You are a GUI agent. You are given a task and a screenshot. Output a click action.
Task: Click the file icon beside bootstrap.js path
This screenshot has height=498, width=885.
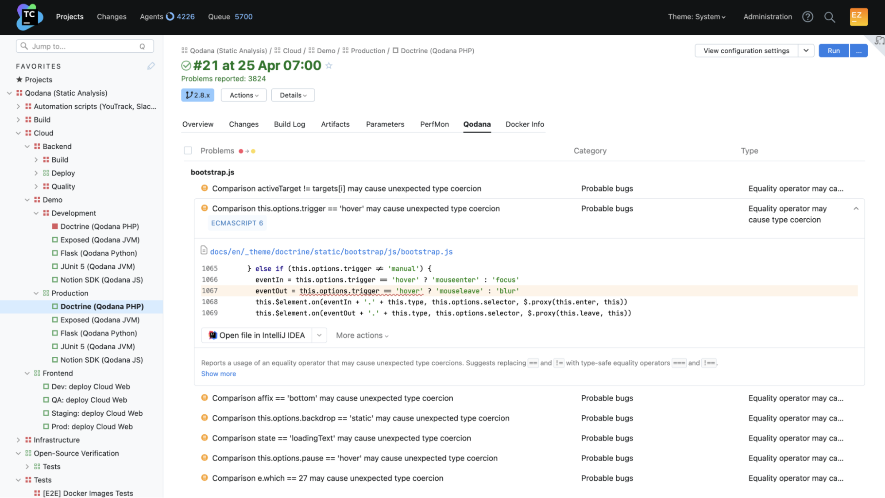204,251
